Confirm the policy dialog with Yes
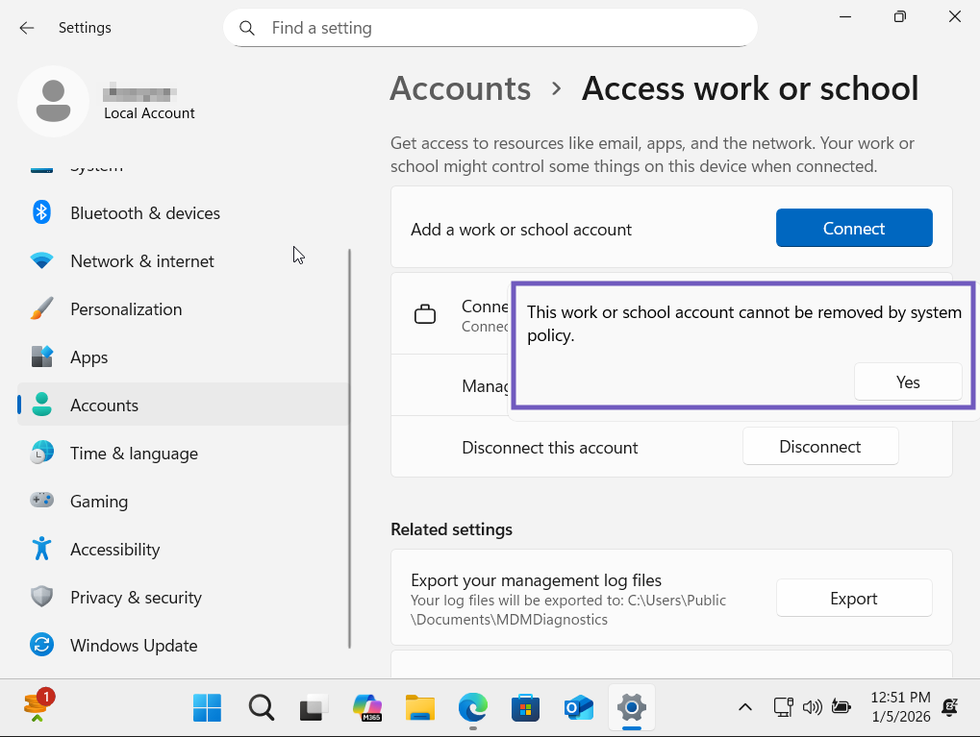This screenshot has width=980, height=737. 907,381
